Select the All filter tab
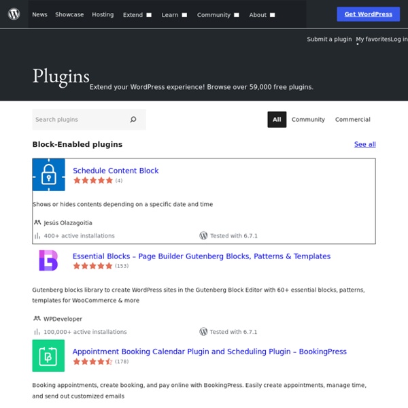408x408 pixels. (x=277, y=120)
